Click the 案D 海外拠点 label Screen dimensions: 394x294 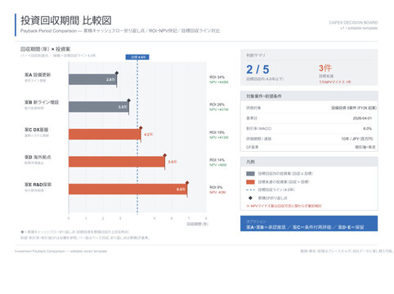(x=38, y=157)
